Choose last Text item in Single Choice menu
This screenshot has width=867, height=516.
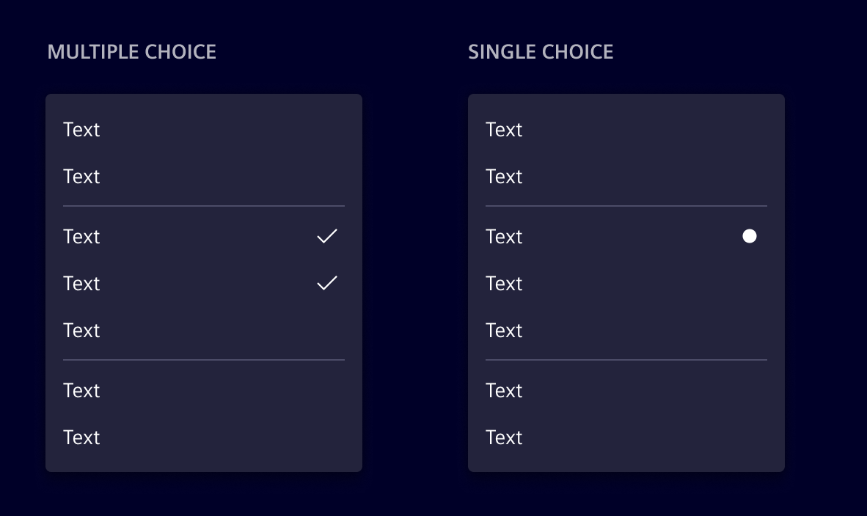point(504,438)
